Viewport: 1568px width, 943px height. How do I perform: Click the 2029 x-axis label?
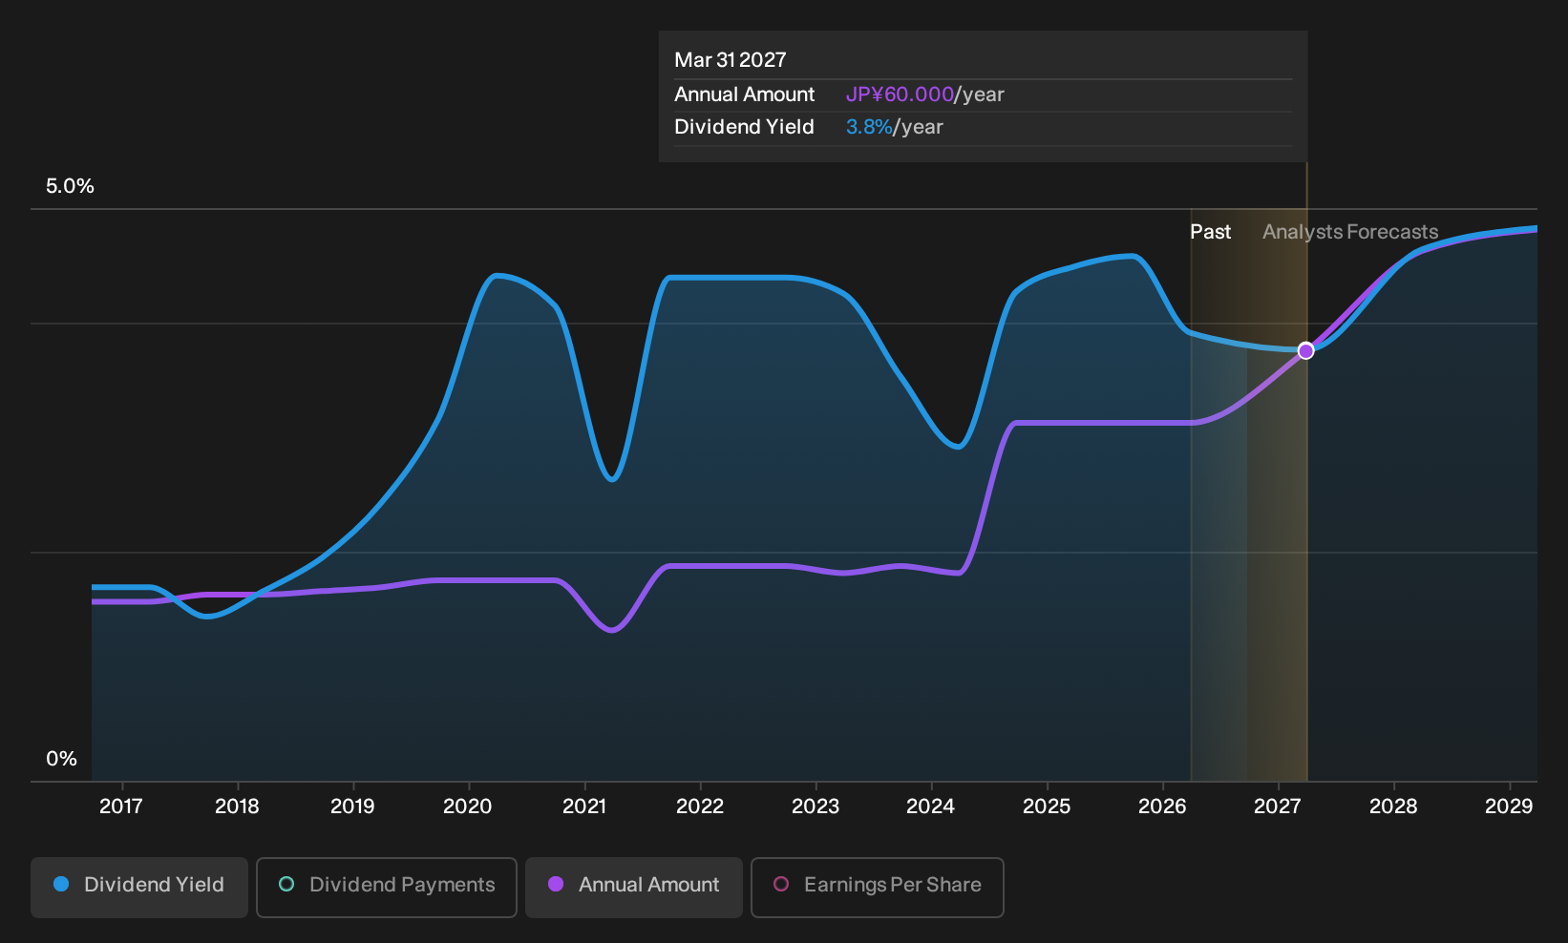click(x=1509, y=807)
